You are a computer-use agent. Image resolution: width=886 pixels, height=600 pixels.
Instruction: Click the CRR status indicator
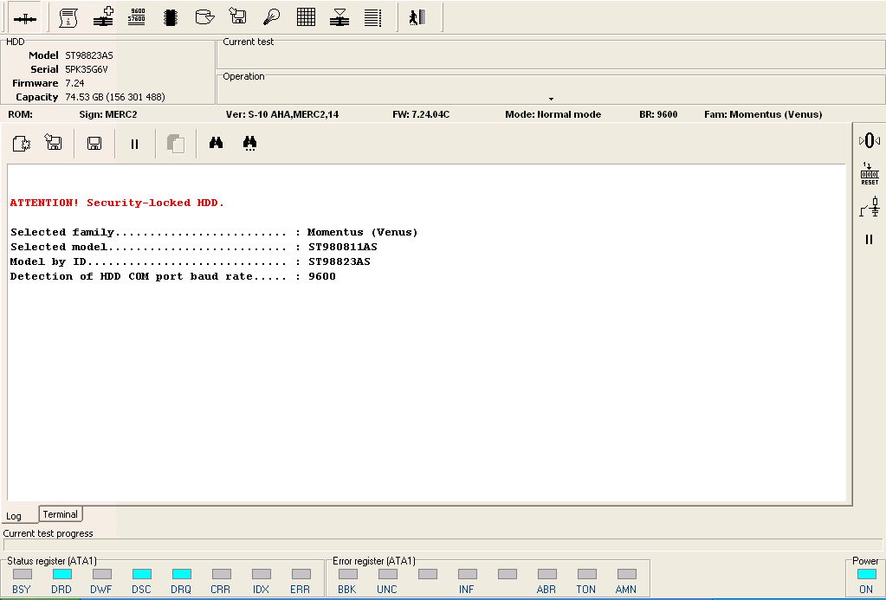[x=222, y=574]
